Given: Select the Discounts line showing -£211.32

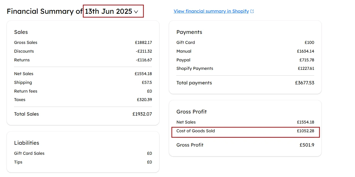Looking at the screenshot, I should tap(83, 51).
